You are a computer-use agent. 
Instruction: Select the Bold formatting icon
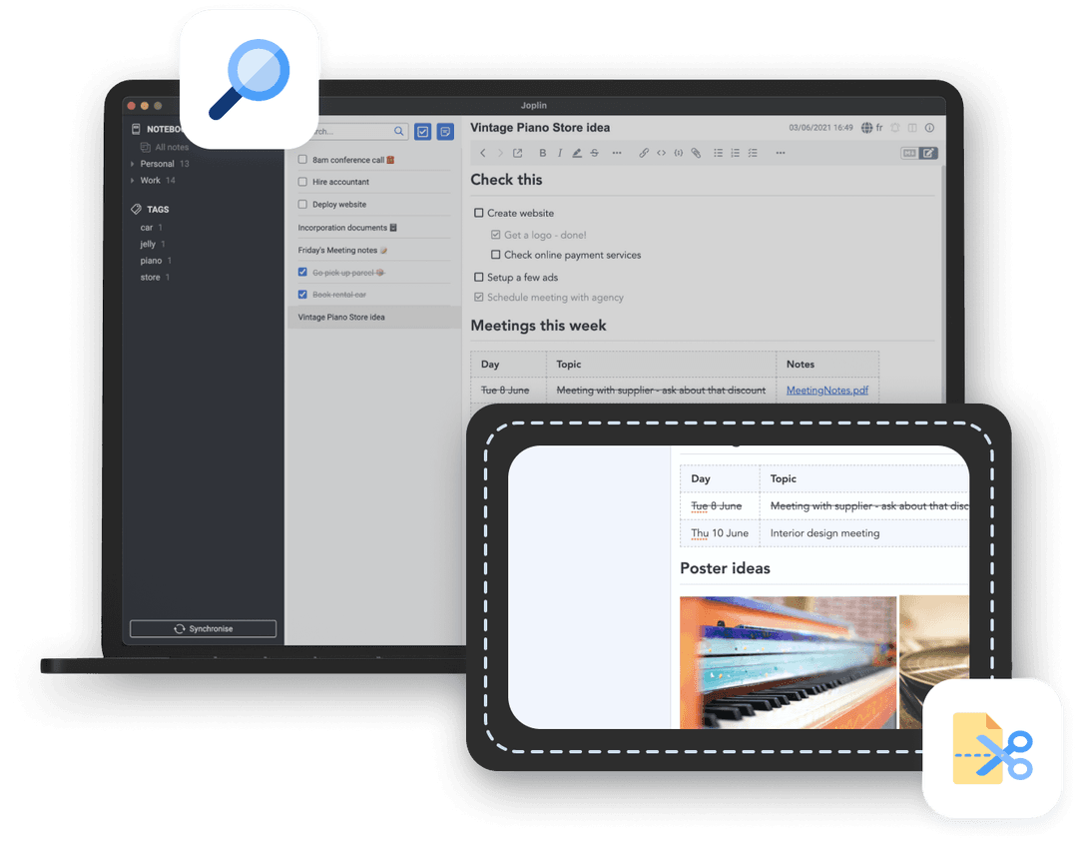(542, 153)
